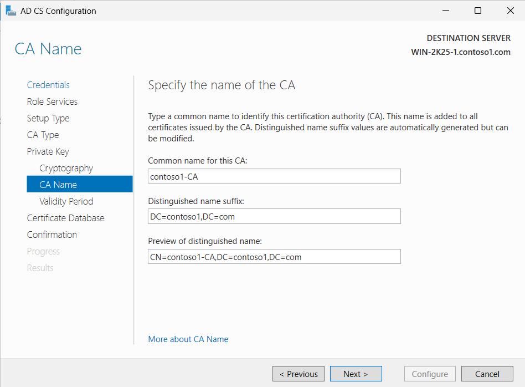Viewport: 525px width, 387px height.
Task: Cancel the AD CS configuration wizard
Action: (487, 374)
